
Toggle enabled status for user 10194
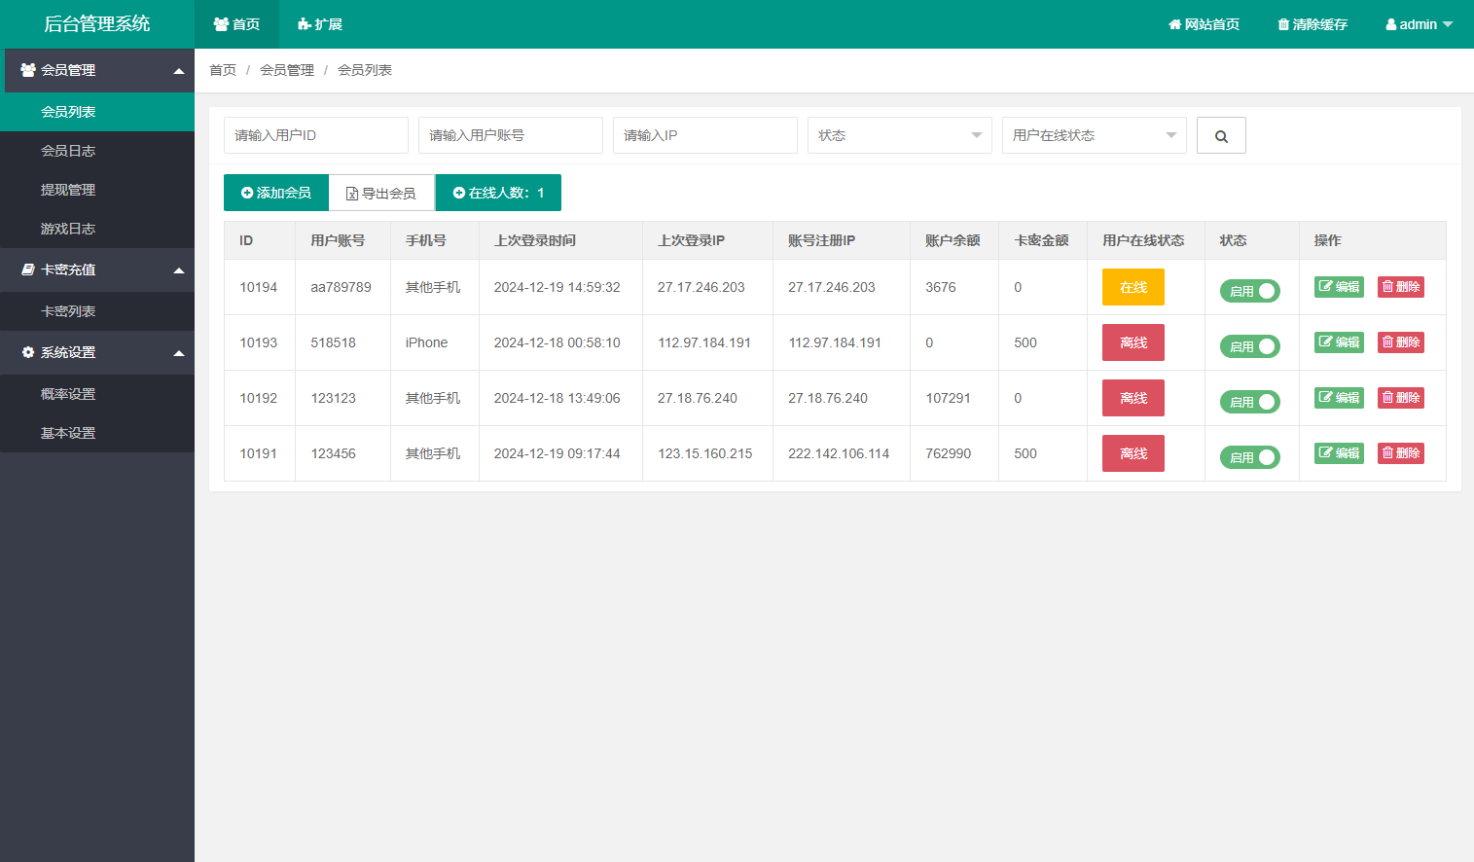click(x=1249, y=291)
